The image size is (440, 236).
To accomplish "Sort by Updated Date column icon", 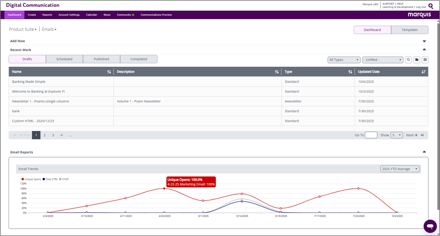I will pos(423,72).
